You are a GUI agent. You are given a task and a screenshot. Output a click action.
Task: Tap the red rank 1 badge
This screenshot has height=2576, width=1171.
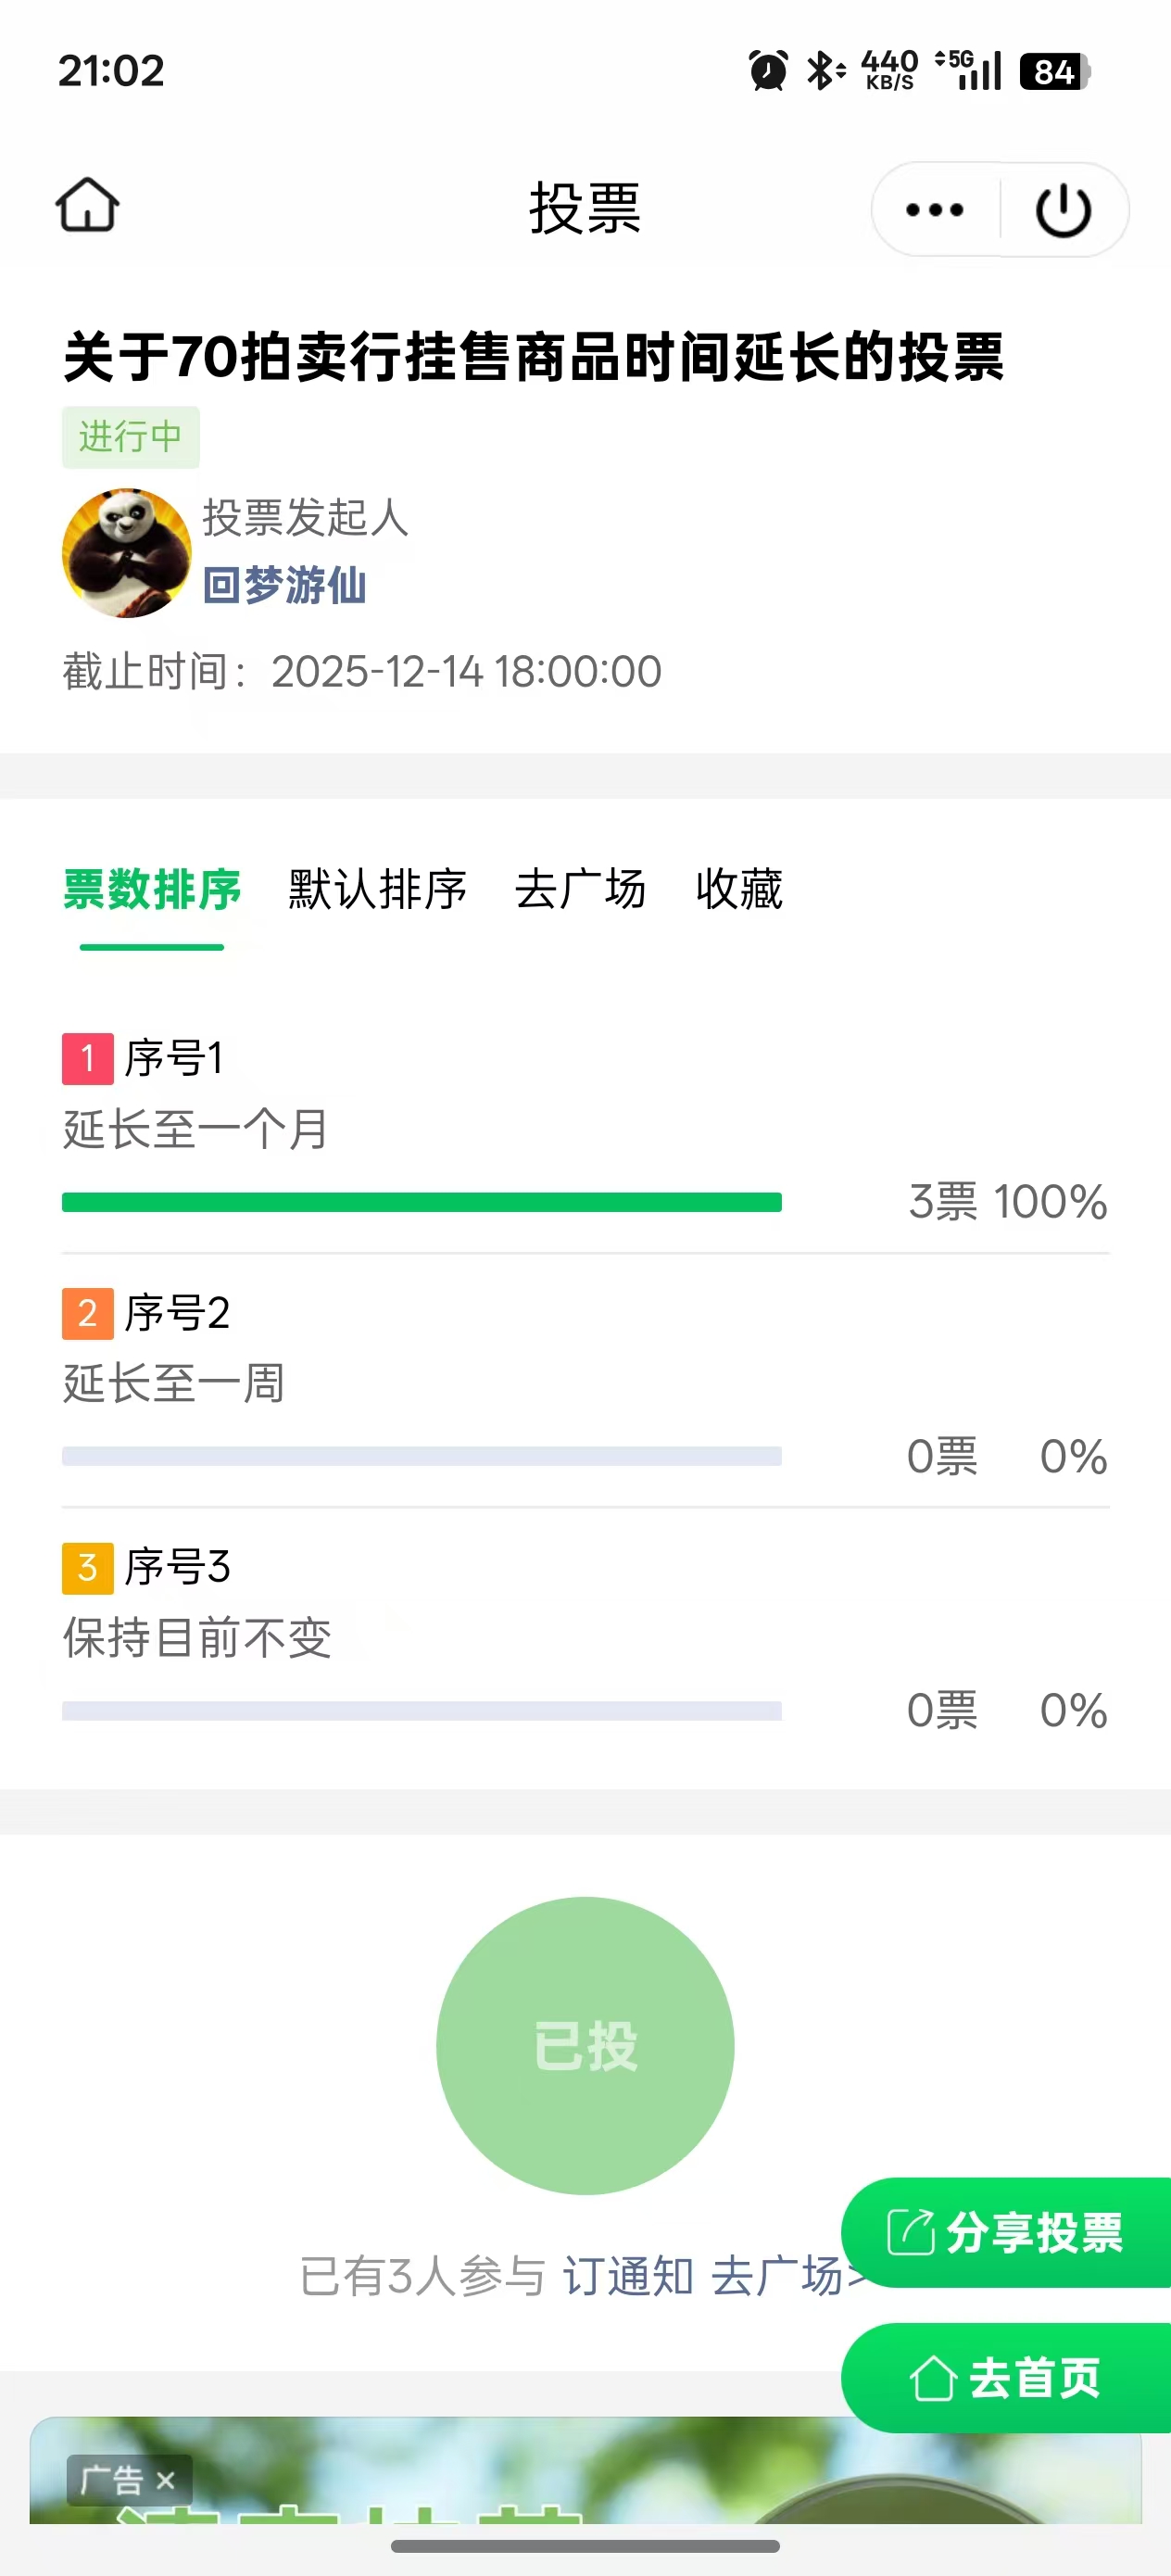pyautogui.click(x=87, y=1059)
